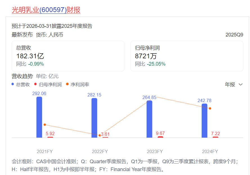Click the 营收趋势 section heading
Viewport: 250px width, 175px height.
[x=22, y=76]
